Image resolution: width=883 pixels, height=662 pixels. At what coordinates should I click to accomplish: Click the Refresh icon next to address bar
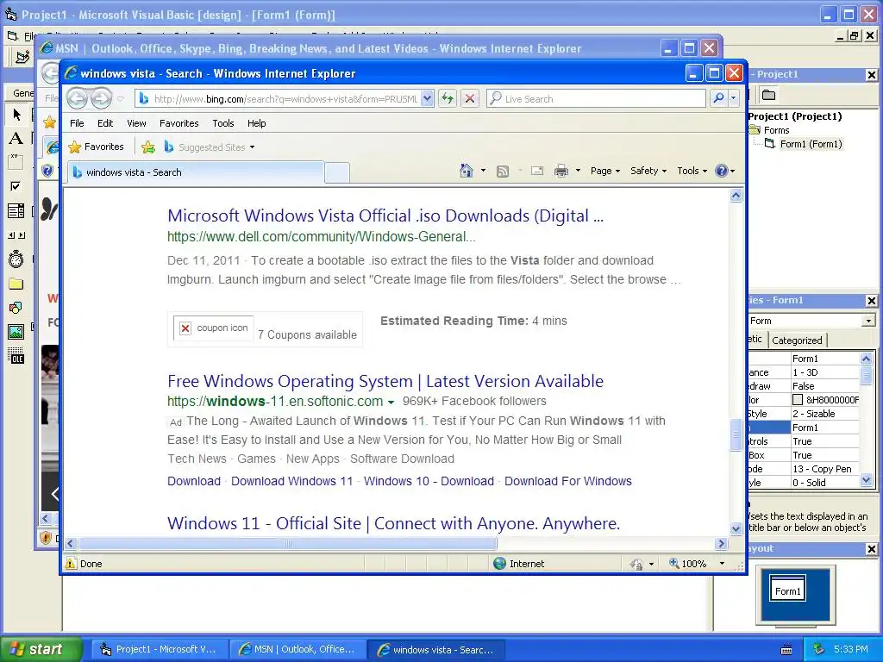pyautogui.click(x=448, y=98)
